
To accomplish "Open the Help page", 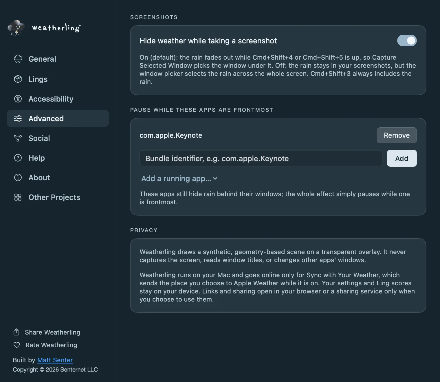I will 58,158.
